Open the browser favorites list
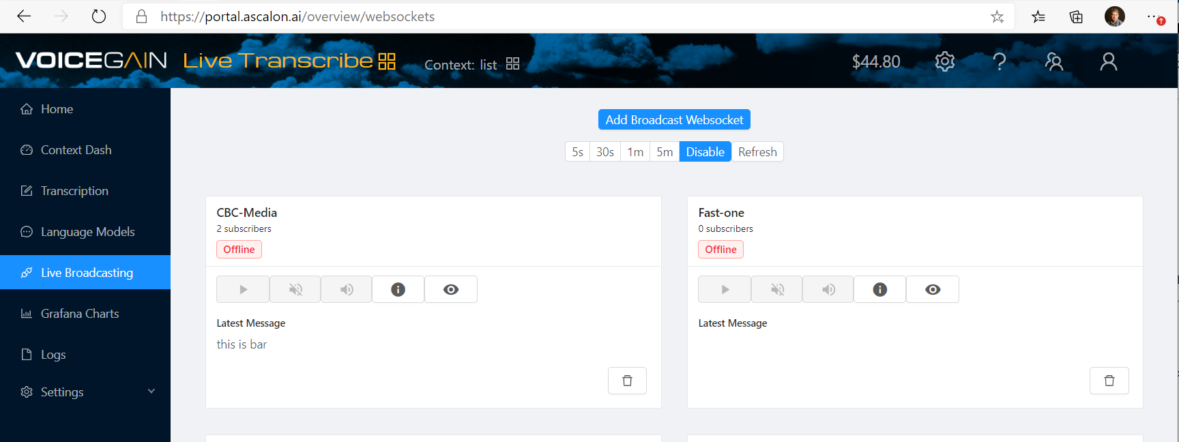1179x442 pixels. point(1038,16)
